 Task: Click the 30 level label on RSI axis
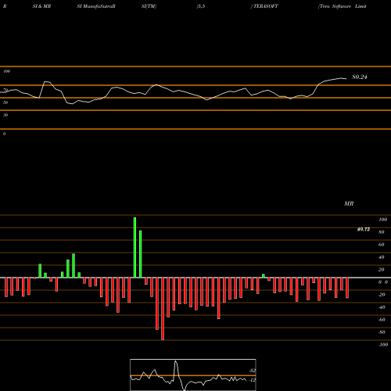[5, 115]
